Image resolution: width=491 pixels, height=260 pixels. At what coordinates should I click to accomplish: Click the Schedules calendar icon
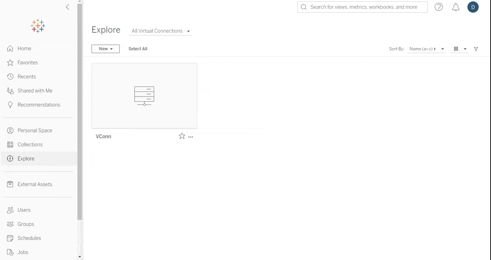click(x=10, y=238)
